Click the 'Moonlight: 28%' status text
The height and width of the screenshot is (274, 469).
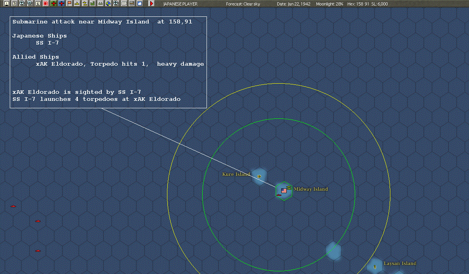(x=329, y=4)
